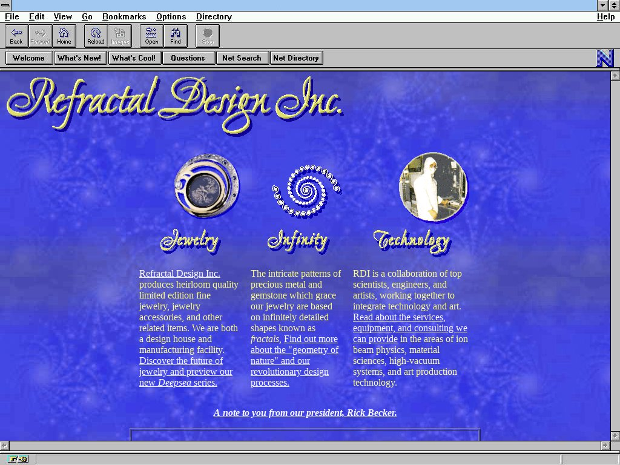Viewport: 620px width, 465px height.
Task: Go to Home via toolbar icon
Action: coord(64,36)
